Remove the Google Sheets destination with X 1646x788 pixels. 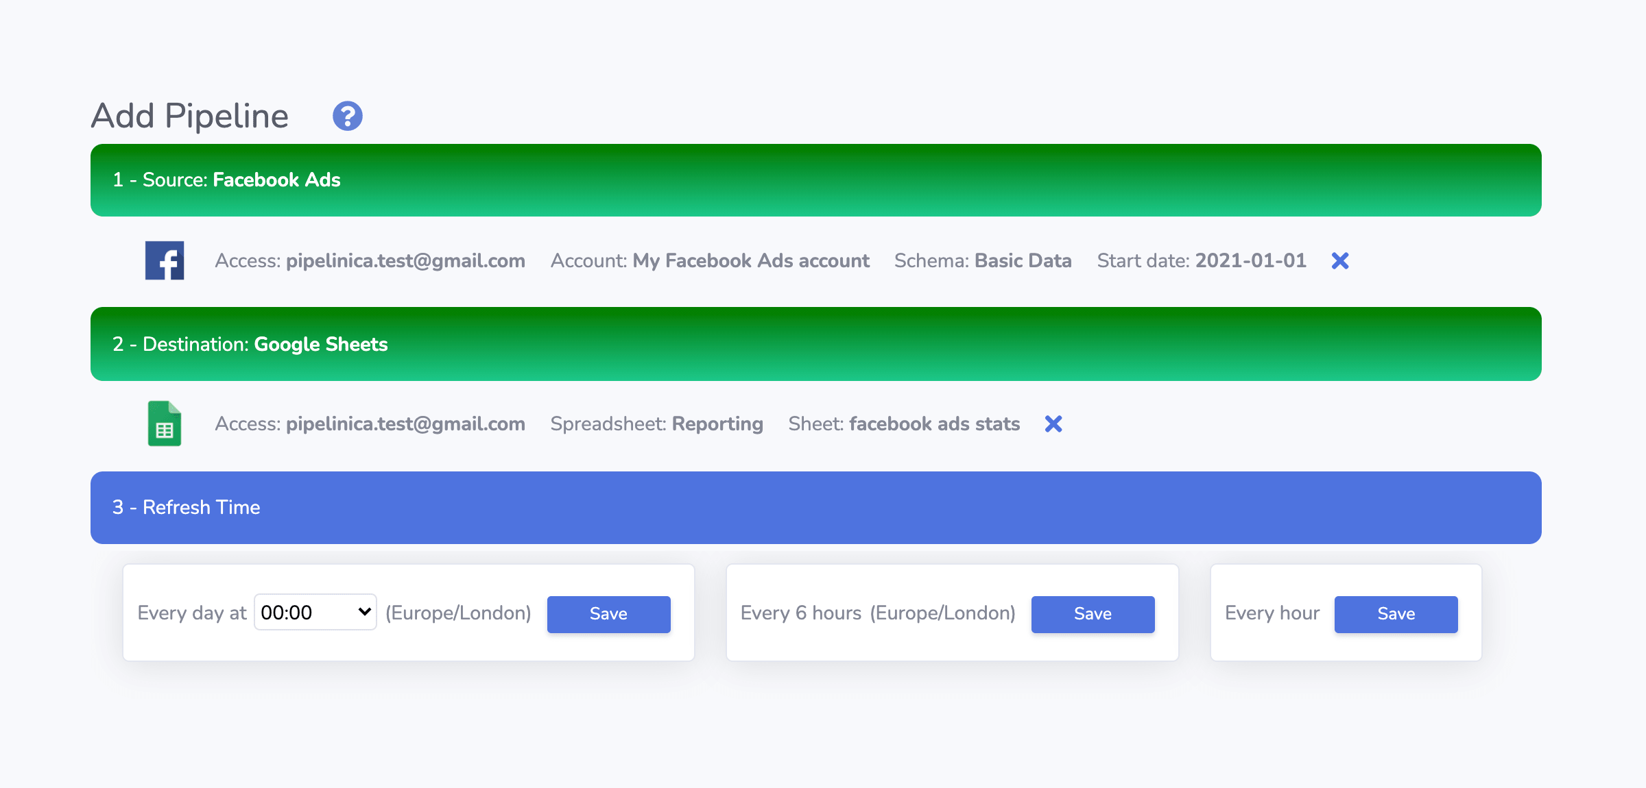[x=1053, y=423]
